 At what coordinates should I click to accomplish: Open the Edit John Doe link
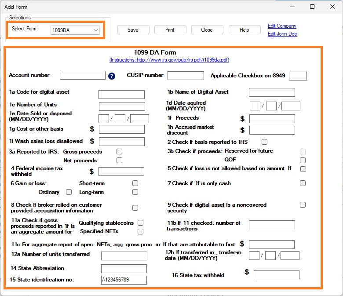[282, 34]
